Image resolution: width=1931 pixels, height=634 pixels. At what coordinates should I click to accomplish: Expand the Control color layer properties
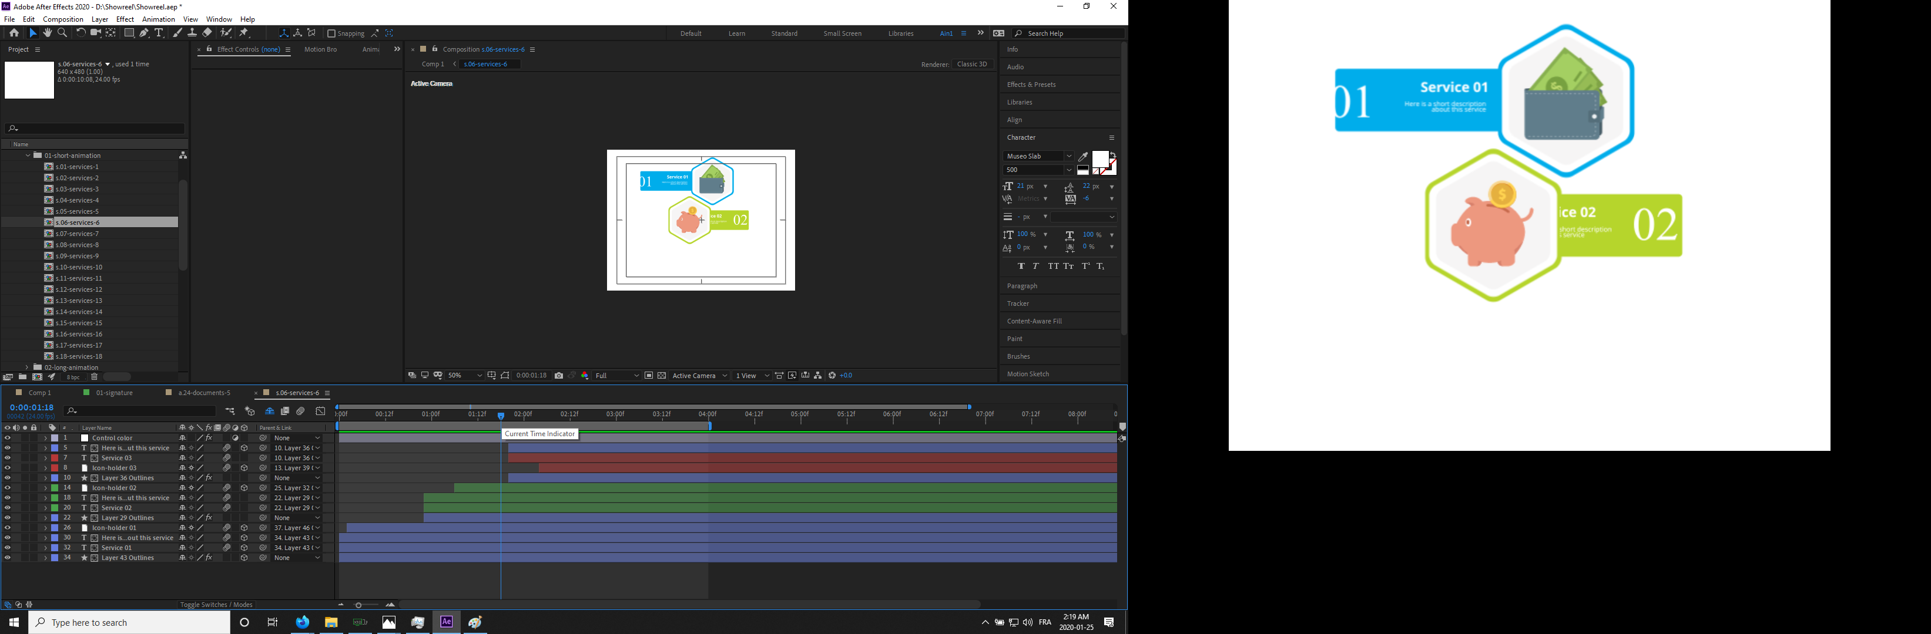click(45, 438)
